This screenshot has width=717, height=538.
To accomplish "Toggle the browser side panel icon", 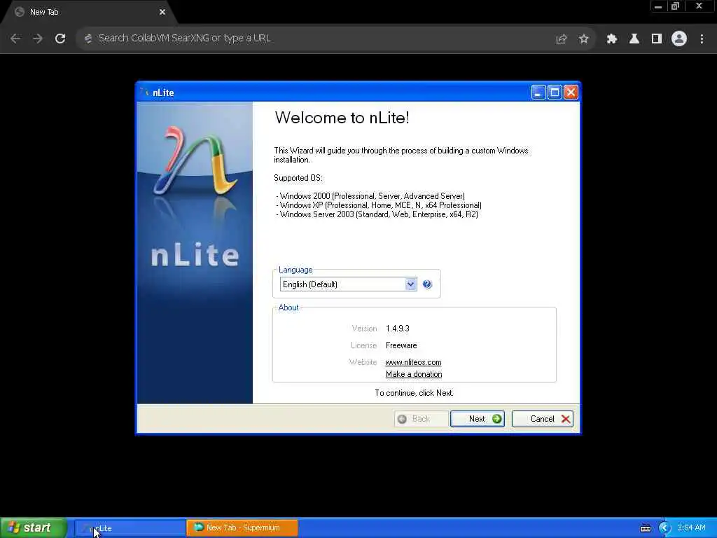I will (x=657, y=39).
